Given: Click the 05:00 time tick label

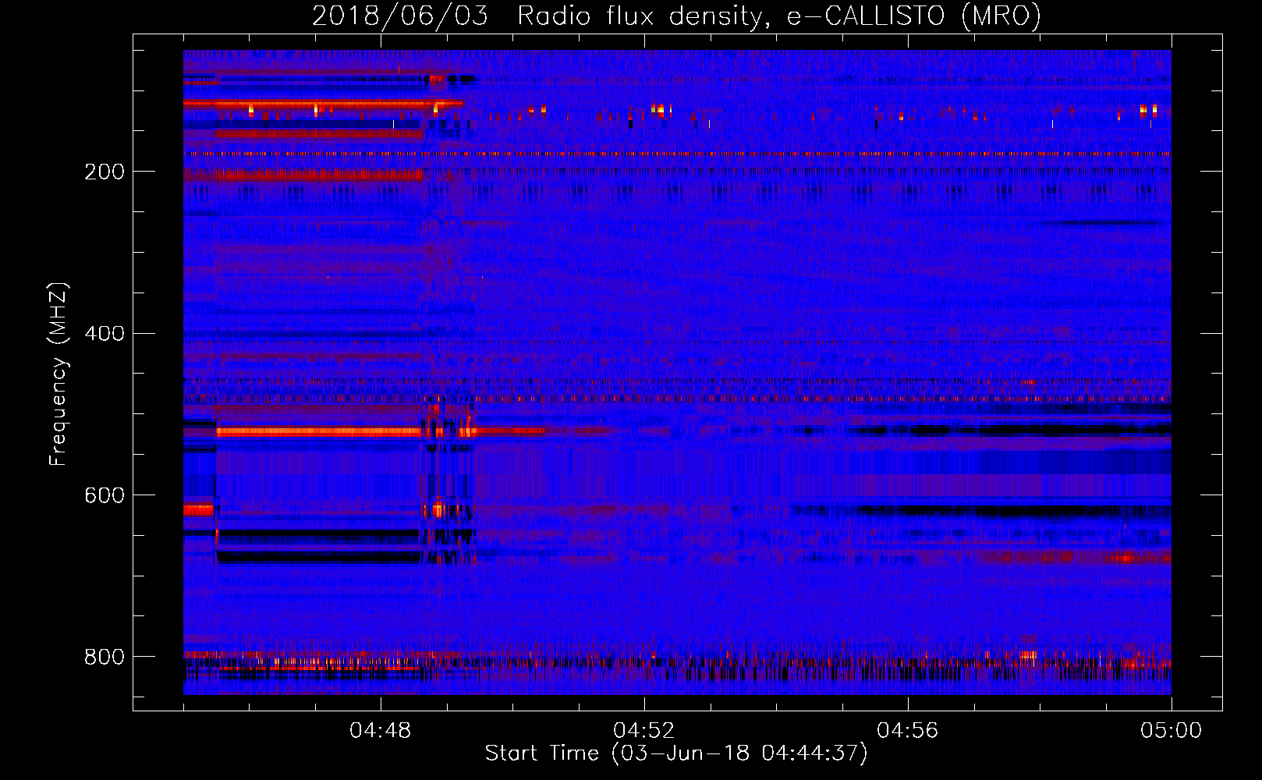Looking at the screenshot, I should pos(1172,731).
